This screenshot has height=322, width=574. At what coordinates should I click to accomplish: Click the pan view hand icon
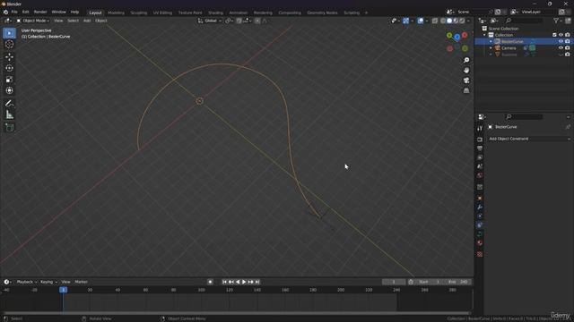(x=466, y=70)
